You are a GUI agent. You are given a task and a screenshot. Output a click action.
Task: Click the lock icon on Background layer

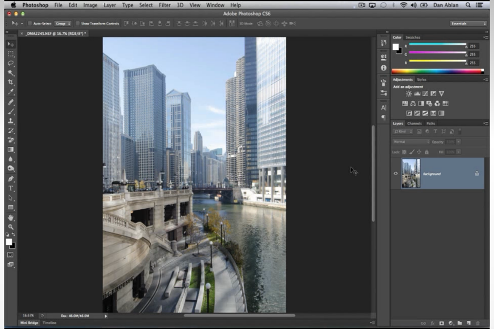click(x=477, y=174)
